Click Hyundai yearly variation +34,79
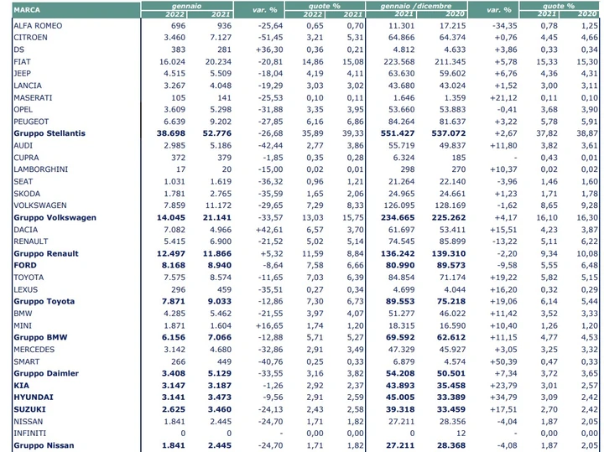The image size is (604, 452). tap(503, 397)
